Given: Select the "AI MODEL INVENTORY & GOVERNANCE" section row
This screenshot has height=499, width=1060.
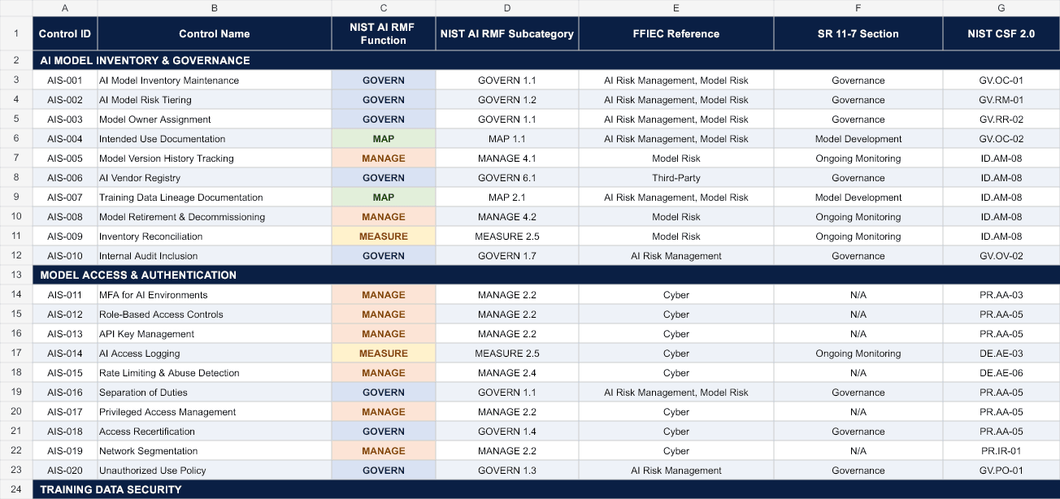Looking at the screenshot, I should (546, 60).
